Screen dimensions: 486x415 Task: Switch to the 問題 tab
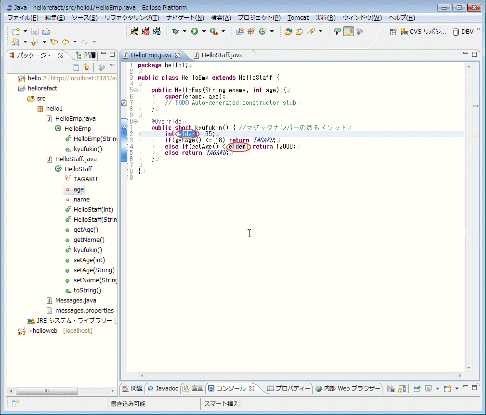[x=132, y=389]
